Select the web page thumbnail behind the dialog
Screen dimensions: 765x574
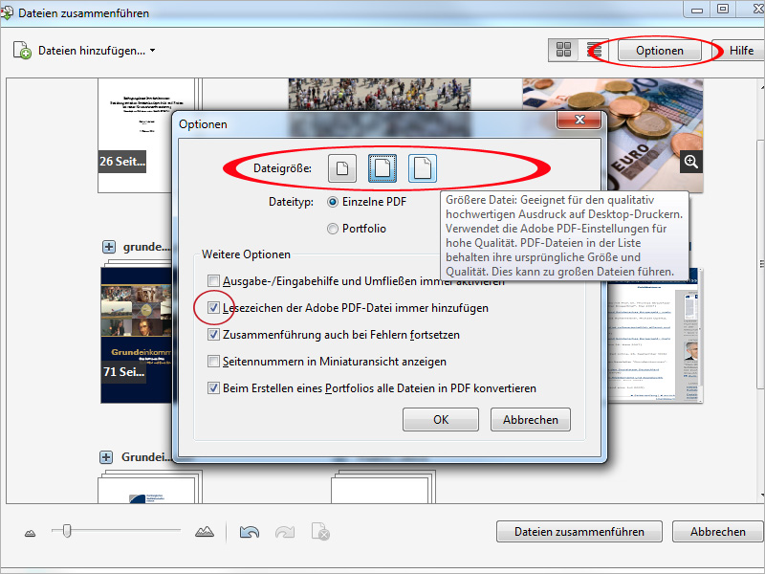655,336
